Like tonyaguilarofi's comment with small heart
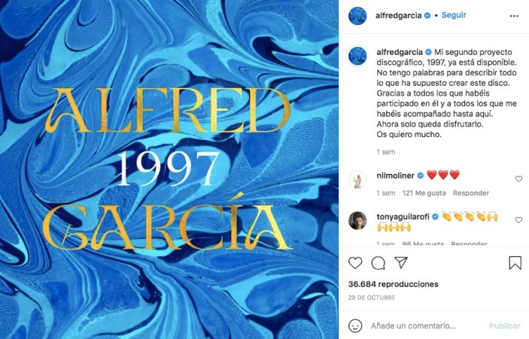This screenshot has width=529, height=339. [518, 220]
